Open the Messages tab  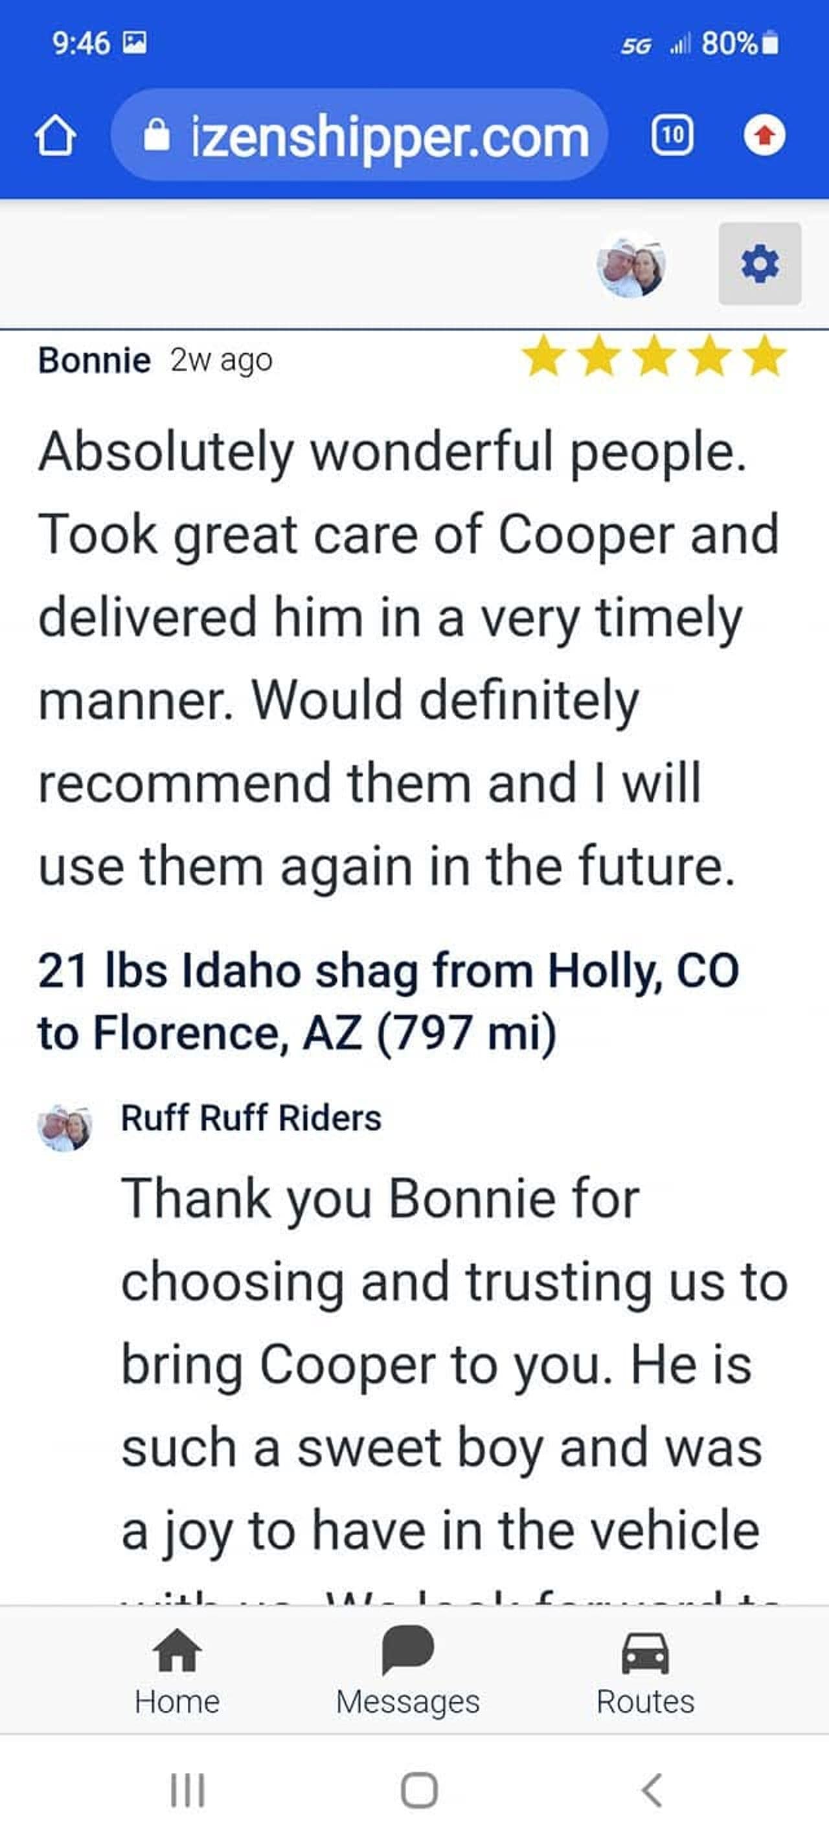point(408,1672)
